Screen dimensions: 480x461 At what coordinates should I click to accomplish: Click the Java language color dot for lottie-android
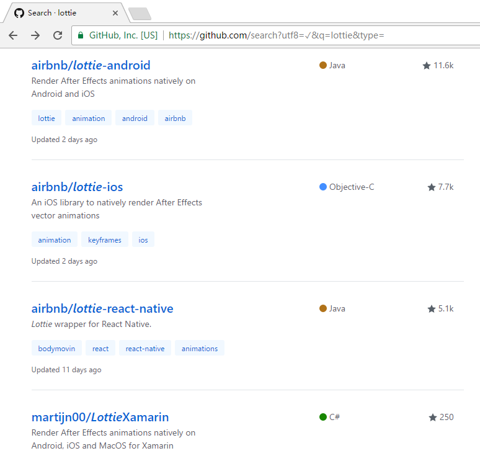pos(322,65)
